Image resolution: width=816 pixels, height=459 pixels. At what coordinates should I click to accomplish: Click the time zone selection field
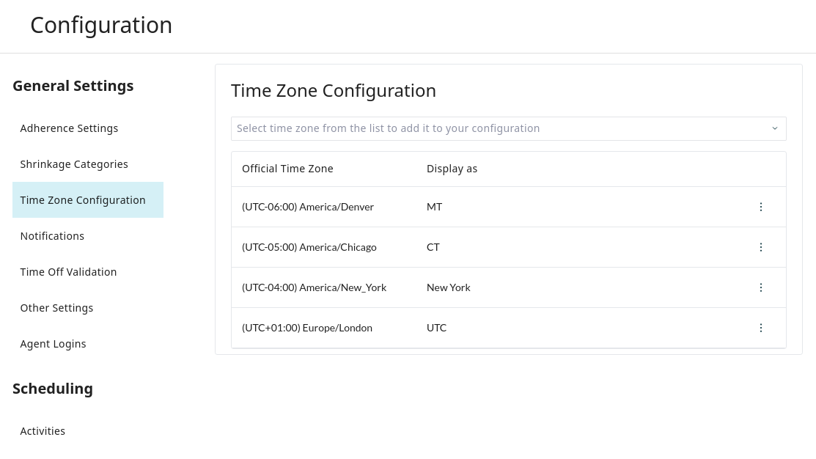(x=499, y=128)
